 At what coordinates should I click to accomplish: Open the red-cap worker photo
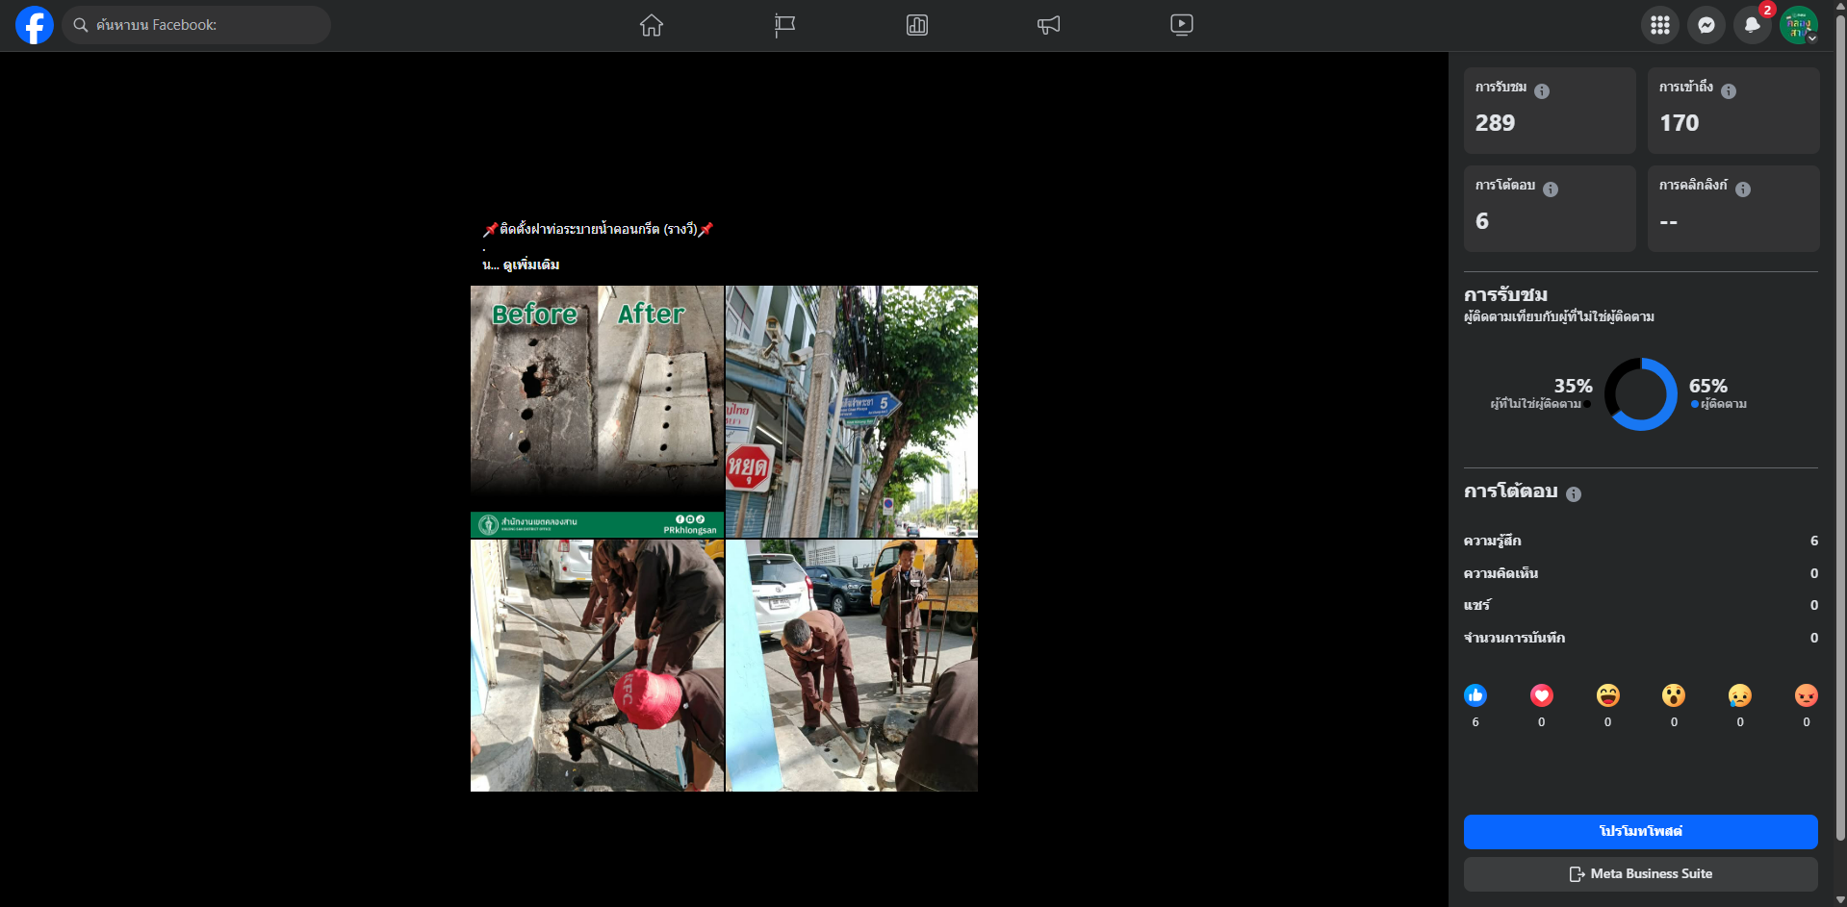[x=597, y=666]
